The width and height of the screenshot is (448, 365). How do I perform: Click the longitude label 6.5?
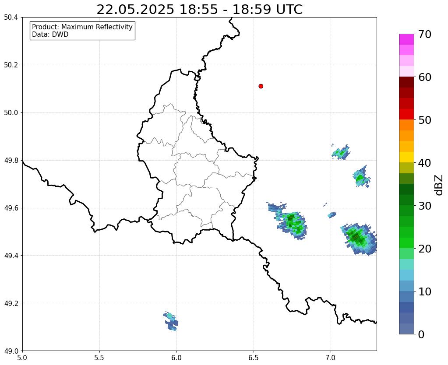click(254, 358)
